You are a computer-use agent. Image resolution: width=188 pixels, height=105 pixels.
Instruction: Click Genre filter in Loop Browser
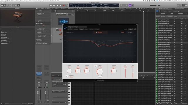click(x=172, y=13)
